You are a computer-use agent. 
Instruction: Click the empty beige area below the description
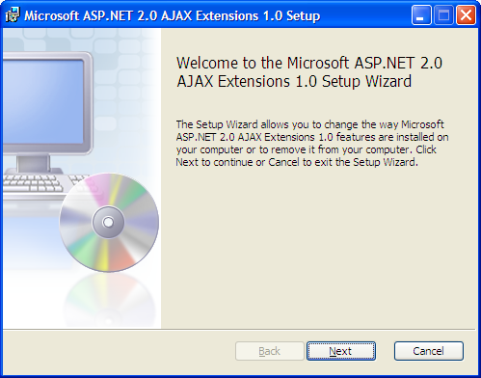[318, 248]
